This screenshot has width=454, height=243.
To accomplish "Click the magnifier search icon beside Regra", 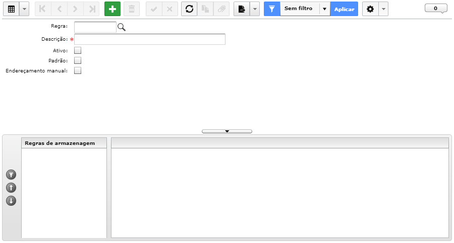I will coord(122,27).
